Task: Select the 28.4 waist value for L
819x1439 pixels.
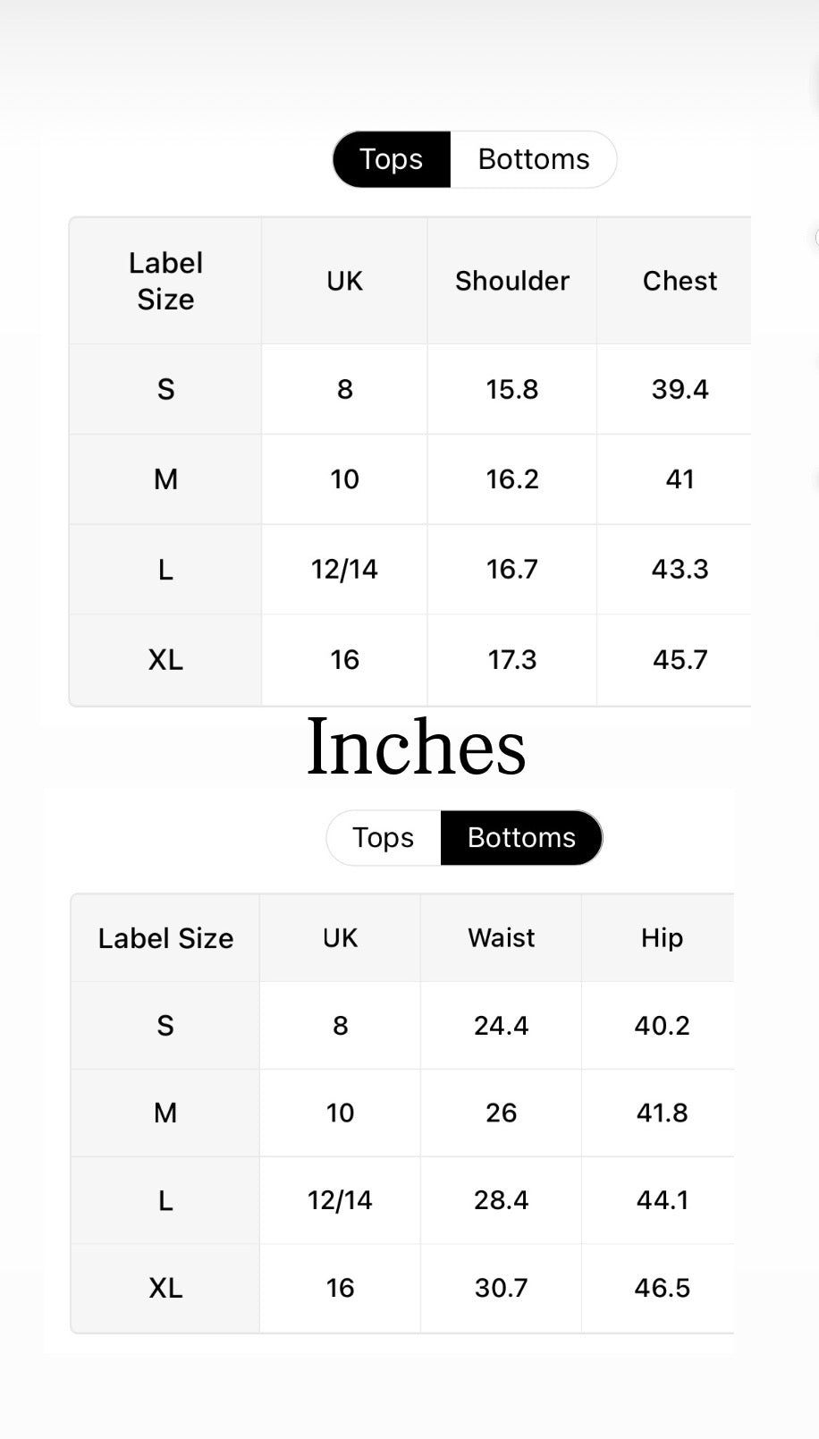Action: tap(501, 1200)
